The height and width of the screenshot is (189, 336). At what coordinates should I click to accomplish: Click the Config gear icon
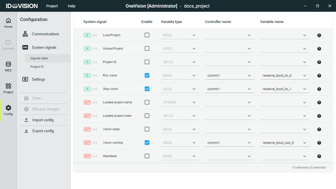(x=8, y=108)
